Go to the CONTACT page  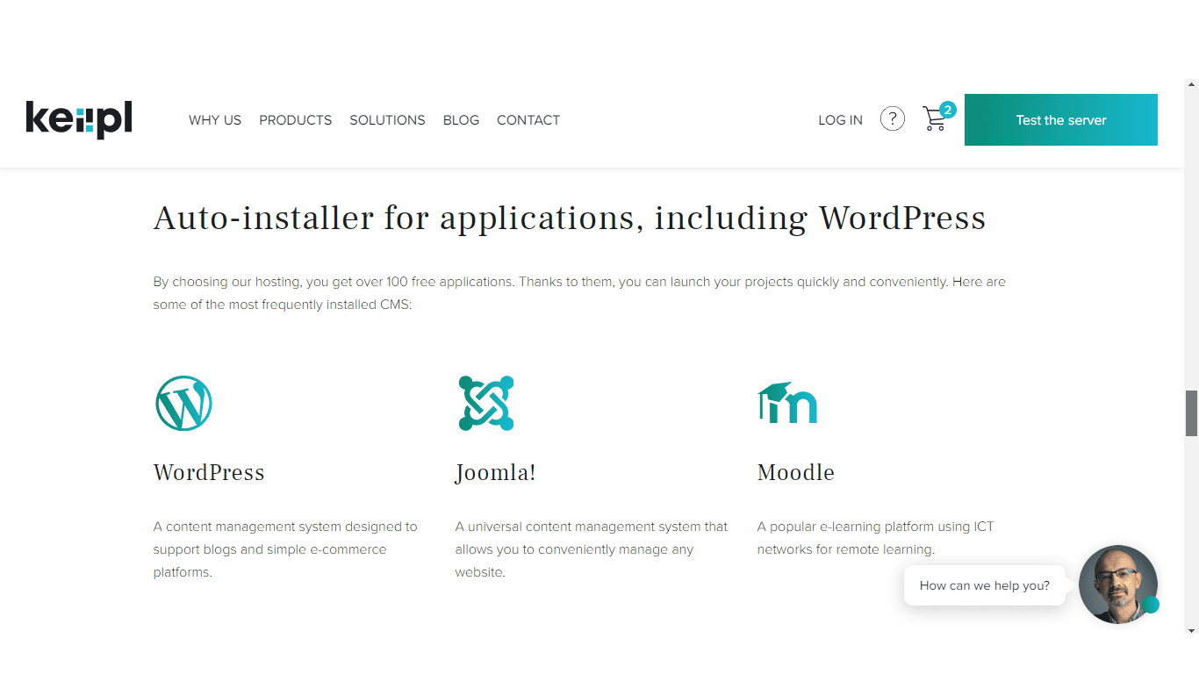click(528, 120)
